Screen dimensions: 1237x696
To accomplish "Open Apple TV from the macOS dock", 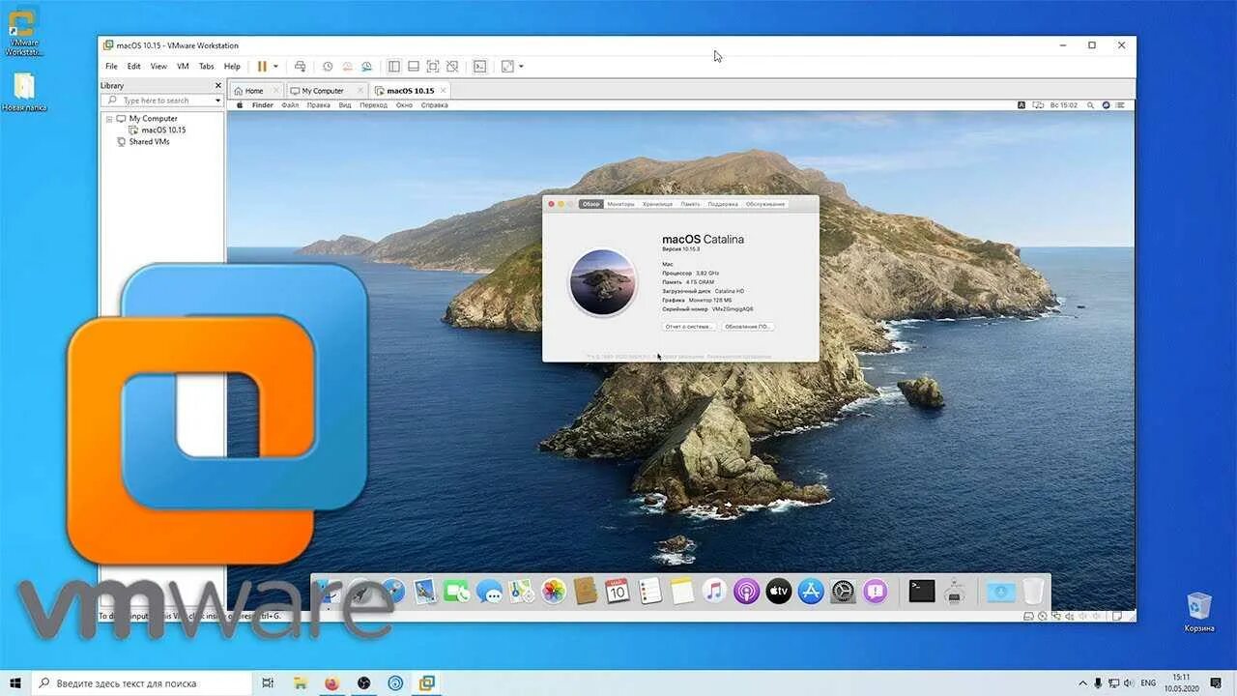I will click(779, 591).
